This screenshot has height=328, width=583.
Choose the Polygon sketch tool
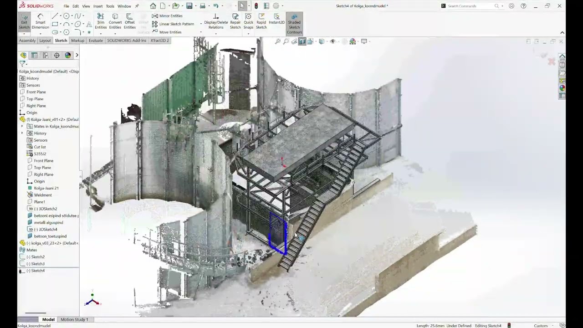66,32
